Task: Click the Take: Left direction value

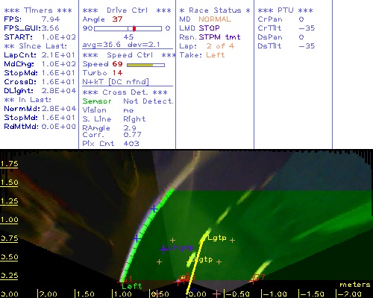Action: point(216,55)
